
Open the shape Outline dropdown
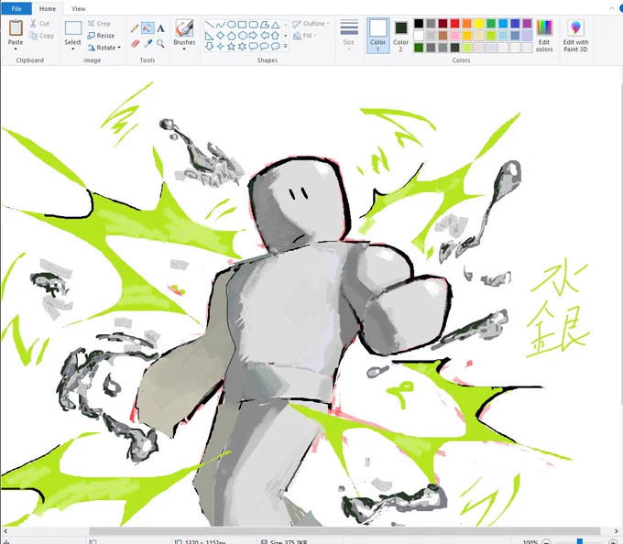click(311, 24)
